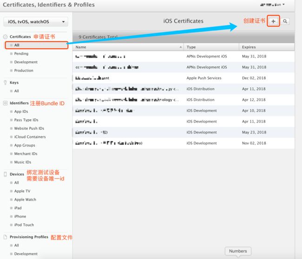Select iPad devices
The image size is (302, 259).
pos(18,208)
